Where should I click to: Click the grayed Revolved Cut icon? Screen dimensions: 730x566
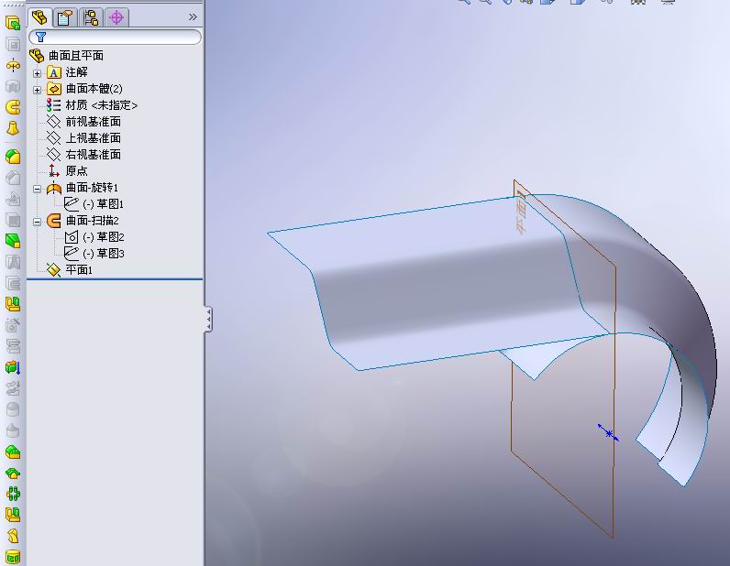(x=13, y=86)
